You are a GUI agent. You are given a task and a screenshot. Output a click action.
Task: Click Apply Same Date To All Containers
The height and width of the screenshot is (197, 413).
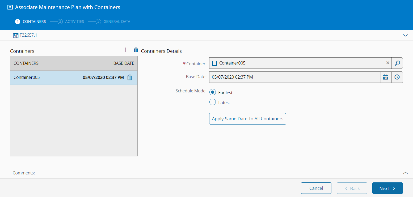(247, 119)
